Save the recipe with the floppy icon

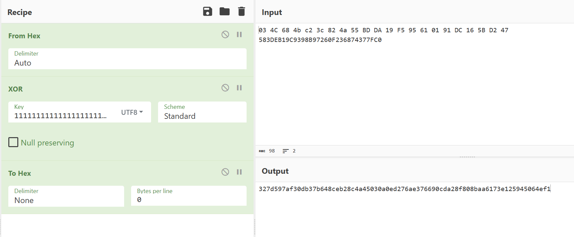(x=208, y=11)
